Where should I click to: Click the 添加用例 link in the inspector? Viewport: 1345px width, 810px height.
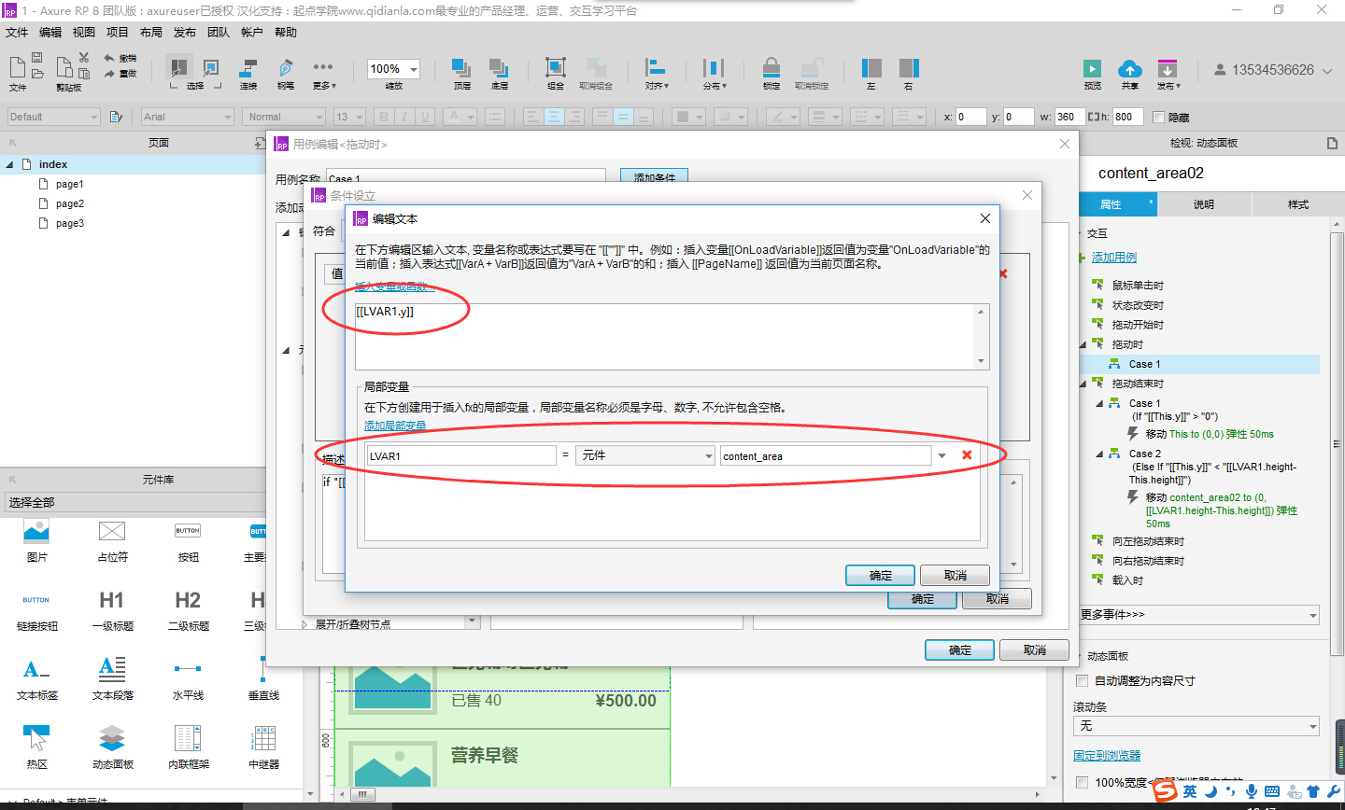pyautogui.click(x=1114, y=258)
